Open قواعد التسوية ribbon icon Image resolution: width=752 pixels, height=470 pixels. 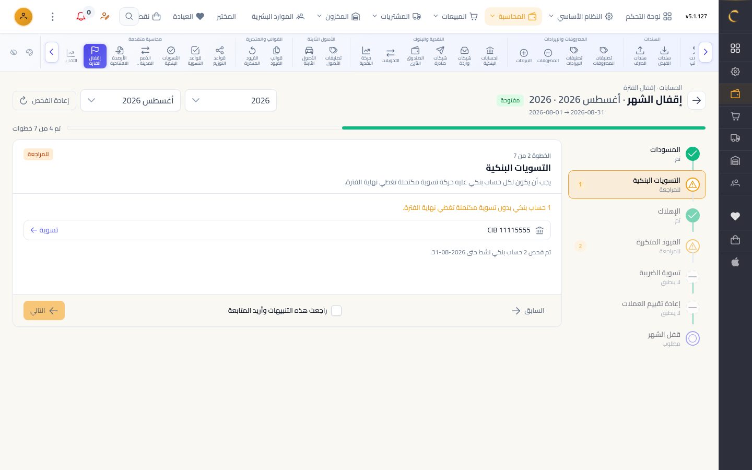[x=195, y=55]
